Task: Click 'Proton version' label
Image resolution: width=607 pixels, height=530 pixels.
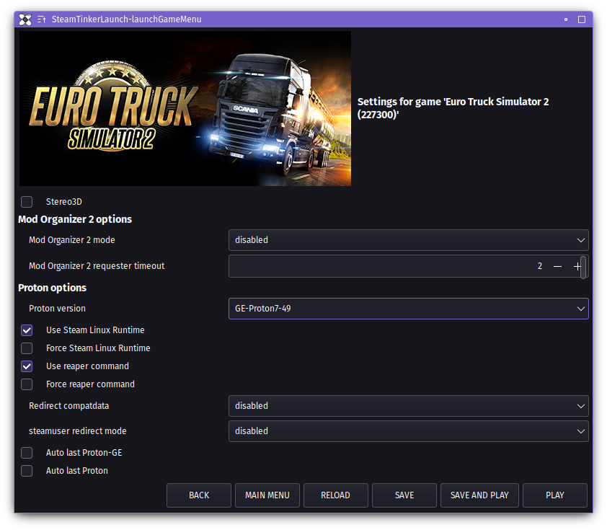Action: point(57,309)
